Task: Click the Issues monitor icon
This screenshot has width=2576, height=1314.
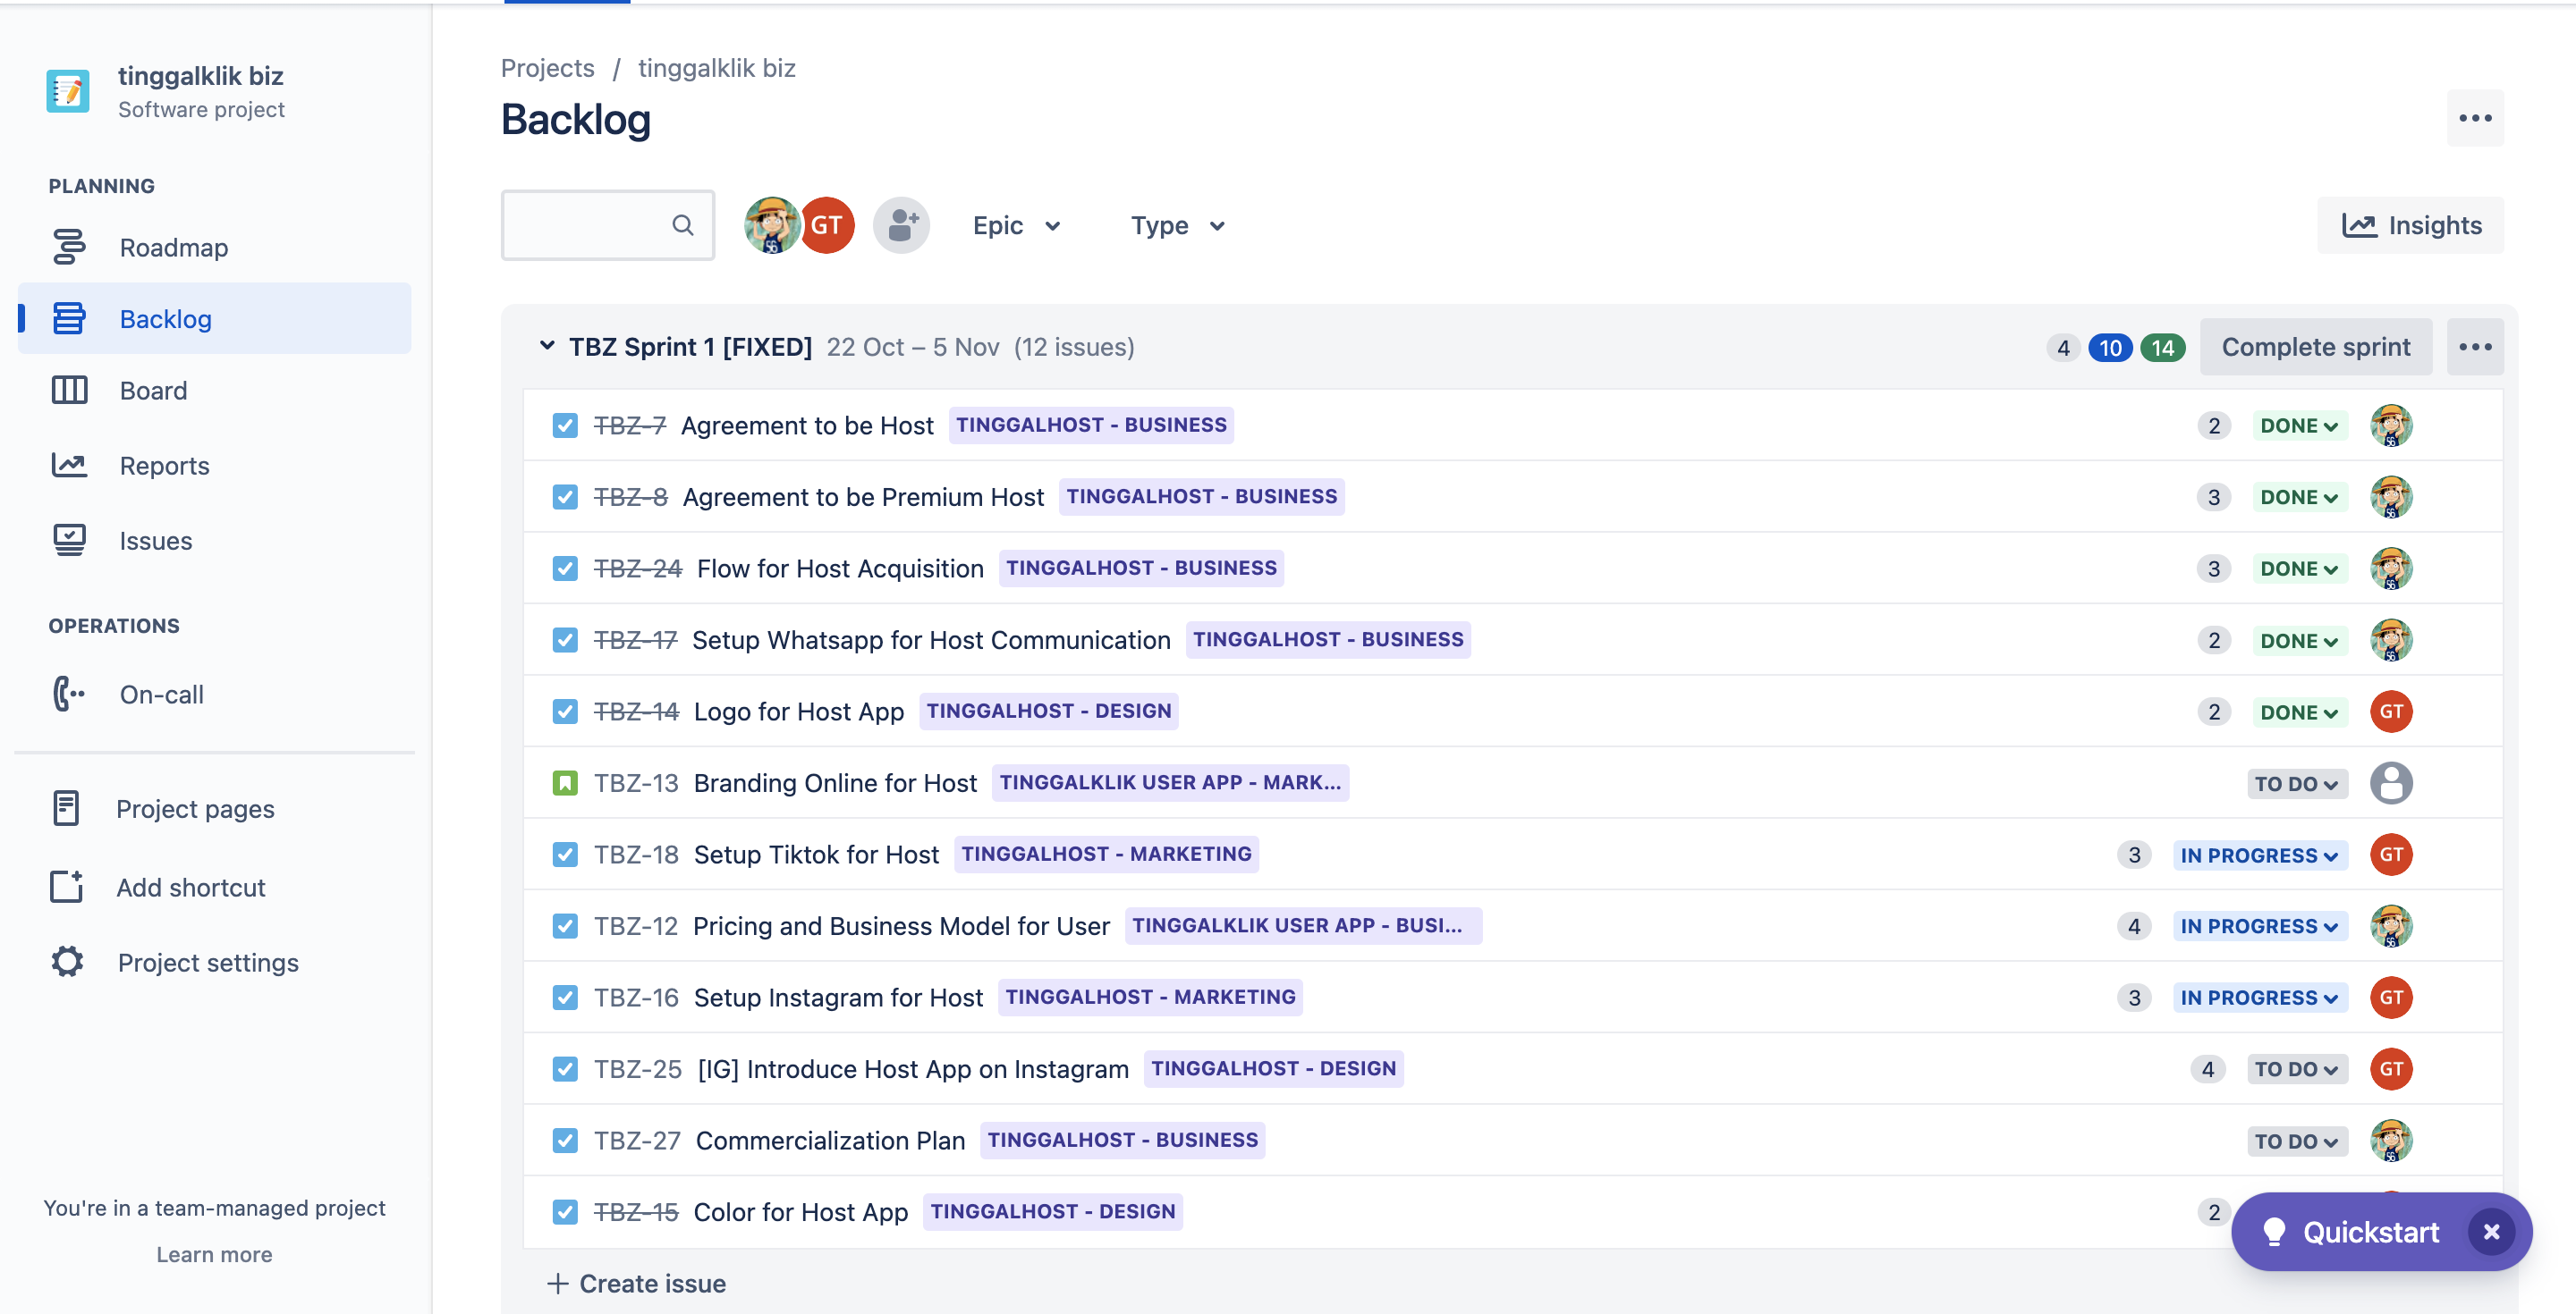Action: click(x=69, y=540)
